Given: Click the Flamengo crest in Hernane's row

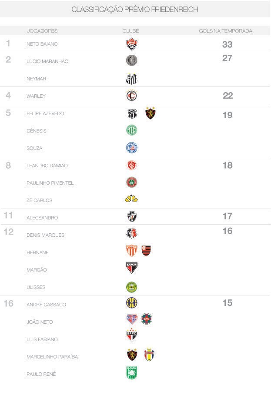Looking at the screenshot, I should 146,251.
